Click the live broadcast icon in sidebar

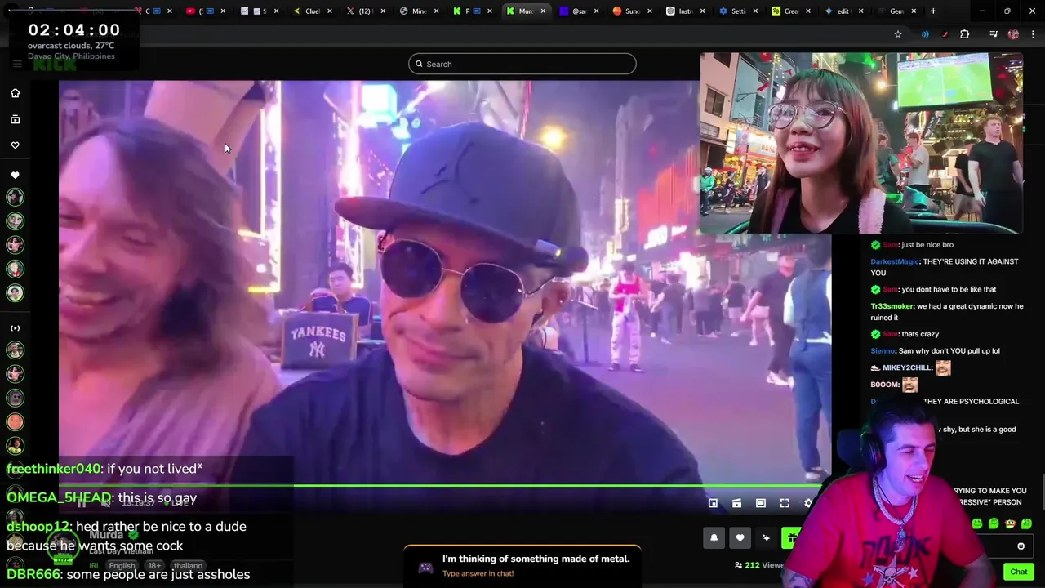tap(15, 328)
